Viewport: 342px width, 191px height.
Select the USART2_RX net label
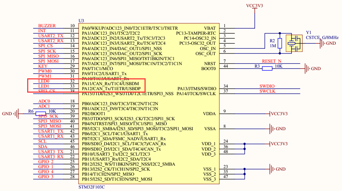(x=51, y=41)
